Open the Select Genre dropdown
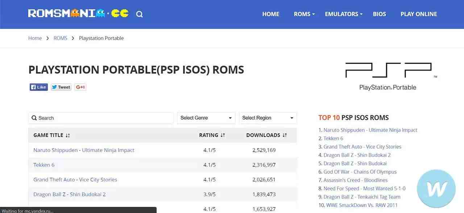 [206, 118]
